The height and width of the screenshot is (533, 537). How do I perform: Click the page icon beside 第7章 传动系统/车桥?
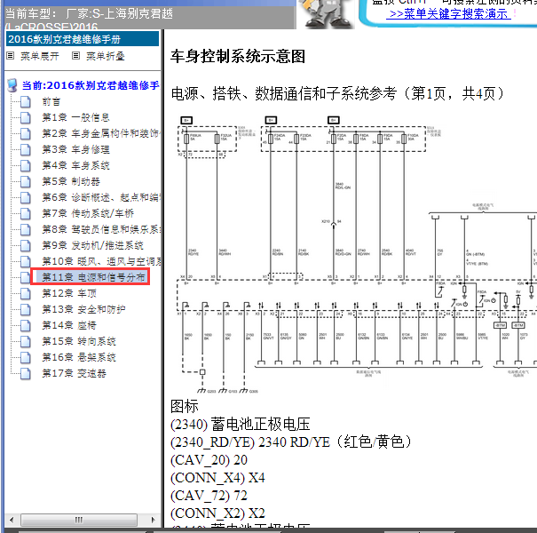click(26, 213)
